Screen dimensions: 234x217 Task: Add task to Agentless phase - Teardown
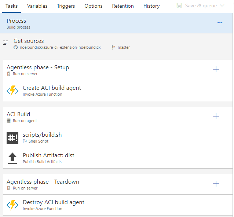(216, 184)
